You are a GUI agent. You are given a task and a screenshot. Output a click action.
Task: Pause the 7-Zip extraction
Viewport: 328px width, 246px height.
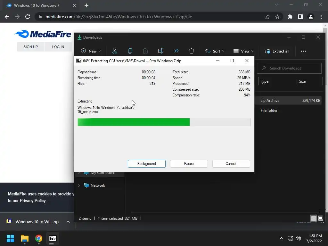tap(189, 164)
